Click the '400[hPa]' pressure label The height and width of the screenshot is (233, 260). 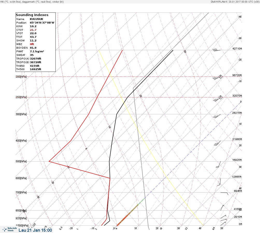21,141
